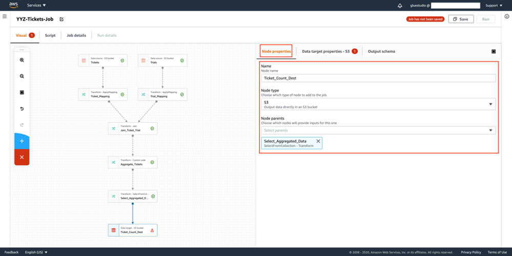The height and width of the screenshot is (256, 512).
Task: Fit graph to canvas view
Action: click(x=22, y=92)
